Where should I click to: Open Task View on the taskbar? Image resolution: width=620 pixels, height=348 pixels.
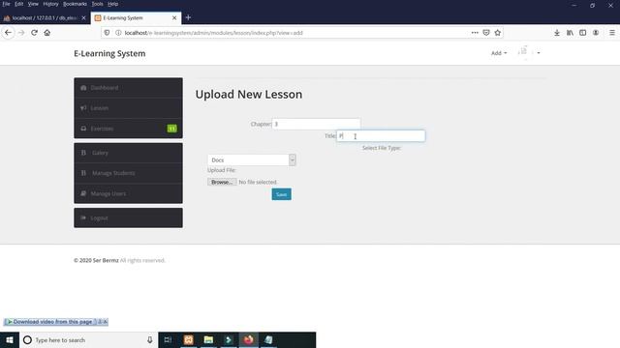[168, 339]
